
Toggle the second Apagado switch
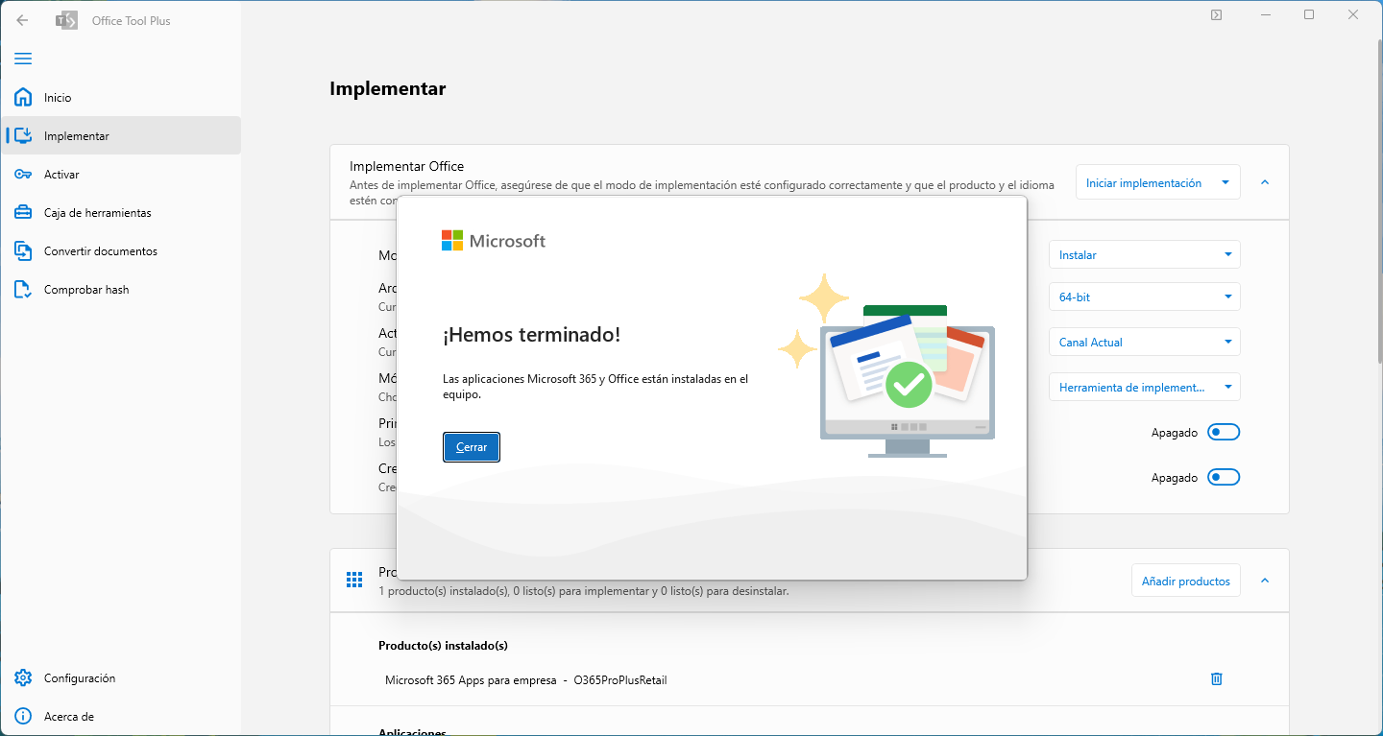[1224, 477]
